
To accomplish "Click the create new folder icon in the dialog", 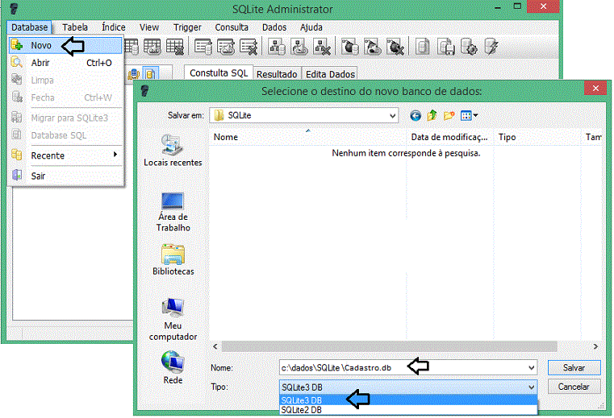I will click(x=449, y=115).
